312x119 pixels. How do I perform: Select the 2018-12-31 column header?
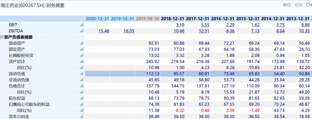click(172, 19)
